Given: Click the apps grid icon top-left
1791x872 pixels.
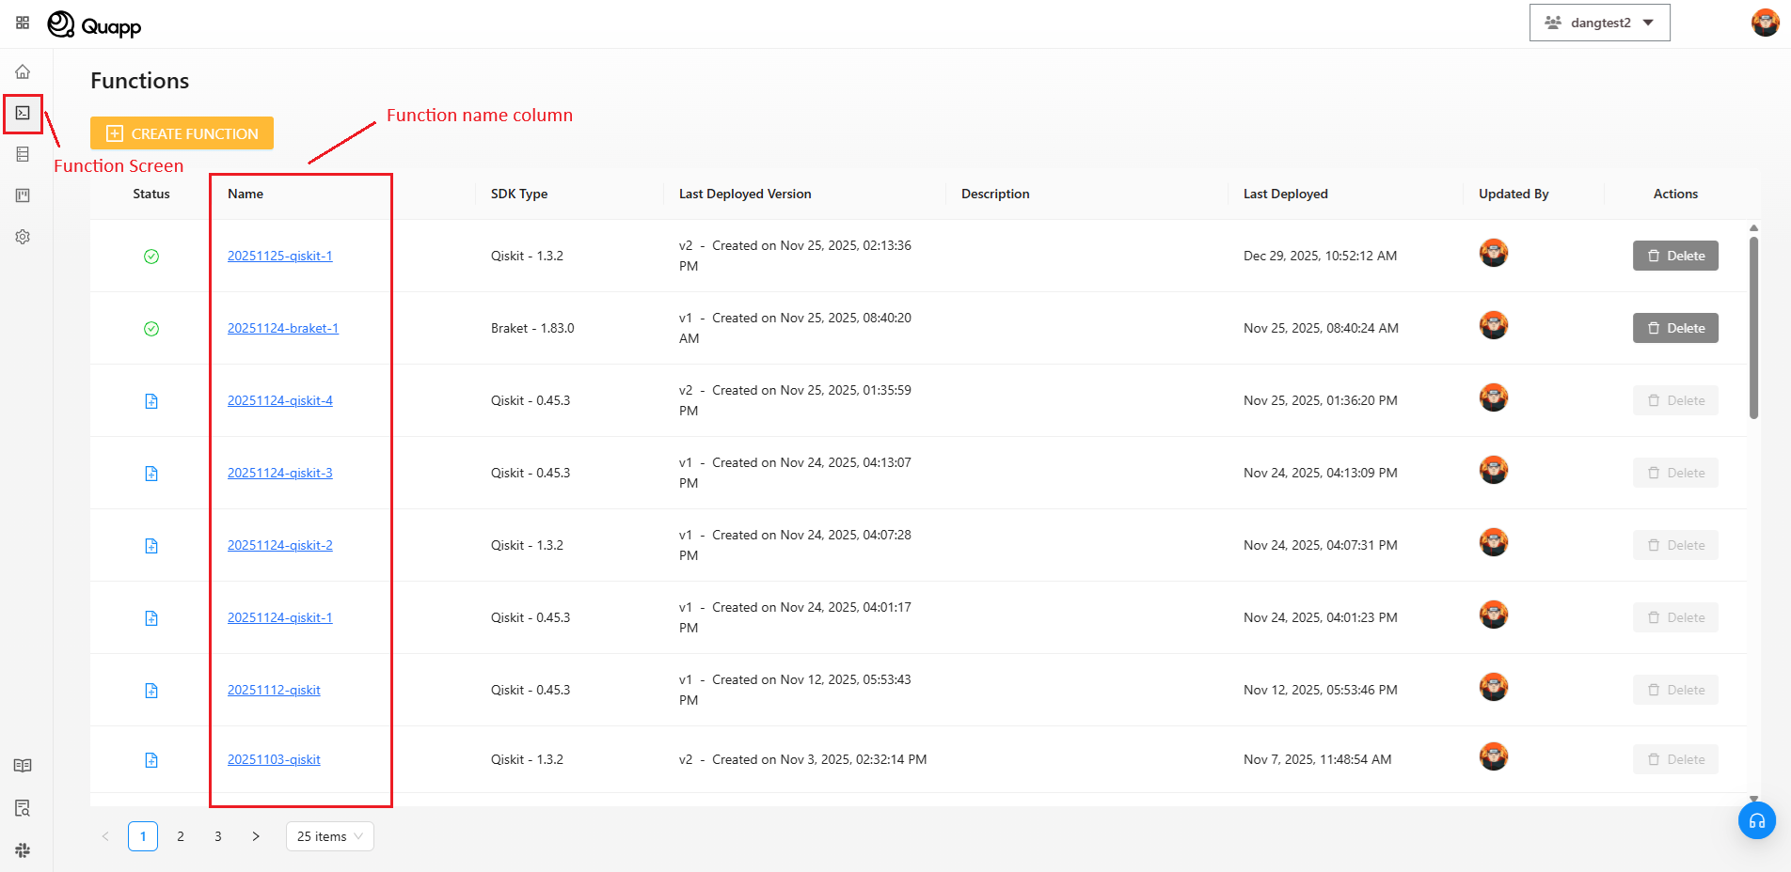Looking at the screenshot, I should pyautogui.click(x=23, y=23).
